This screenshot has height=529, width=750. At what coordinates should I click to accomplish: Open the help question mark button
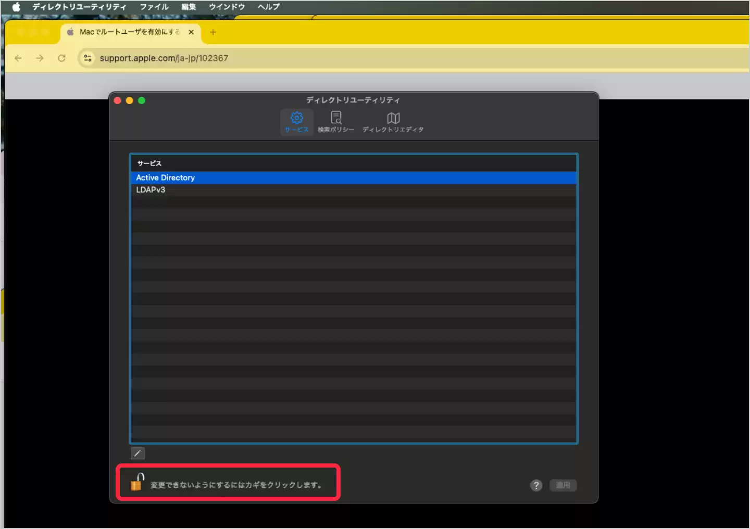click(x=536, y=485)
